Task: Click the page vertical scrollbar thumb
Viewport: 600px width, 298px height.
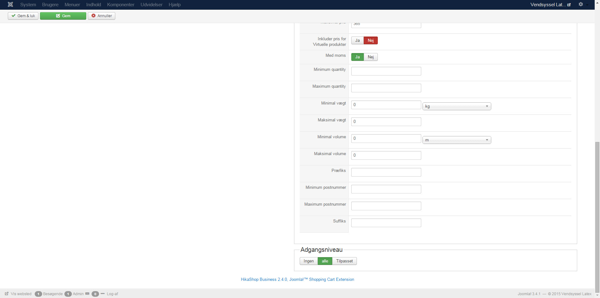Action: [x=597, y=217]
